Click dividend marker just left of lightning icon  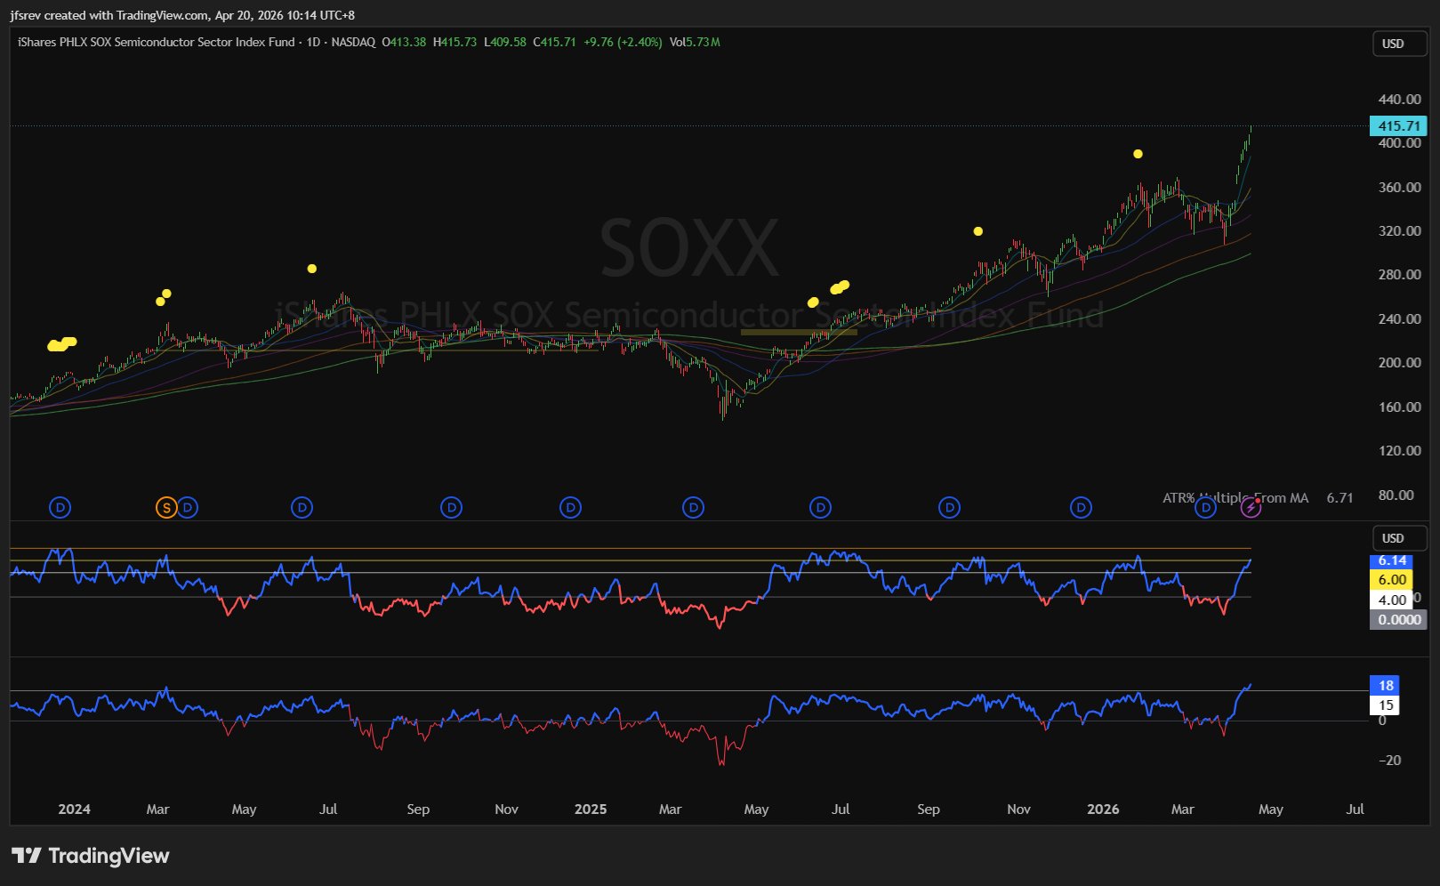(1205, 508)
